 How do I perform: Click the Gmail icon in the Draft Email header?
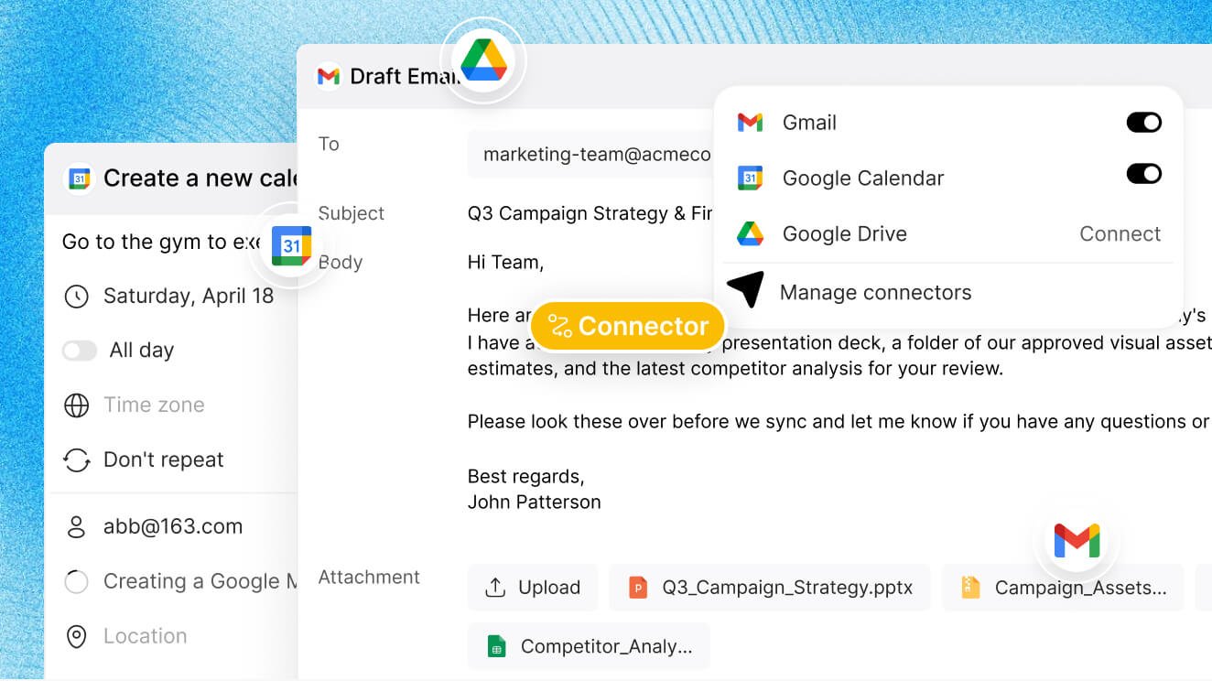point(328,76)
